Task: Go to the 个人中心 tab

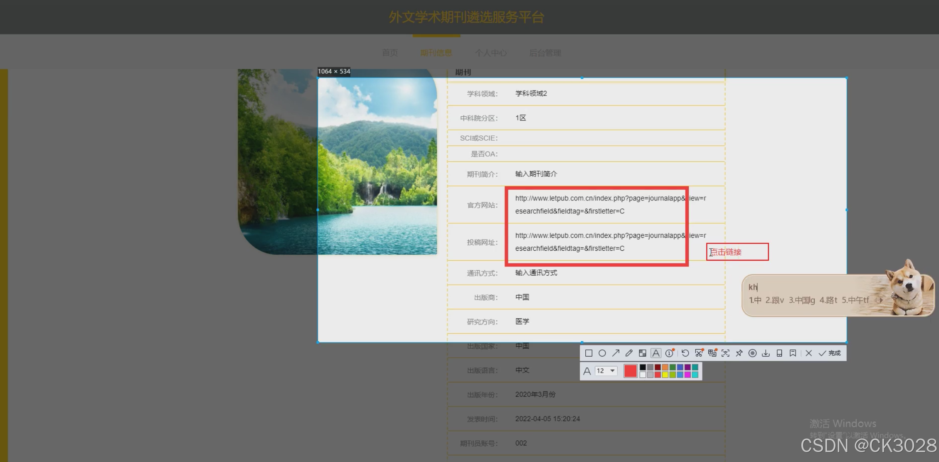Action: pos(490,53)
